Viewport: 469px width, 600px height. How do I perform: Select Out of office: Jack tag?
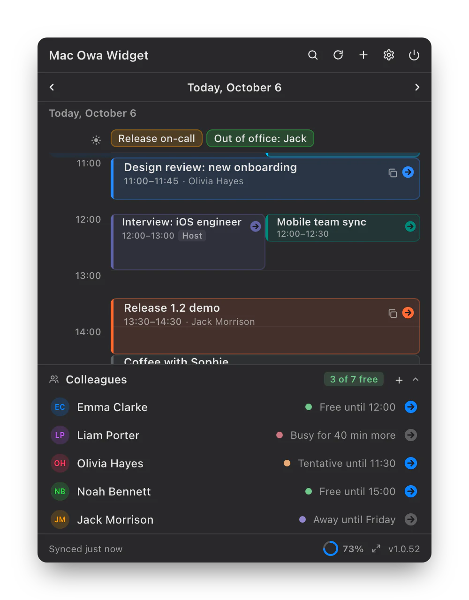coord(260,138)
